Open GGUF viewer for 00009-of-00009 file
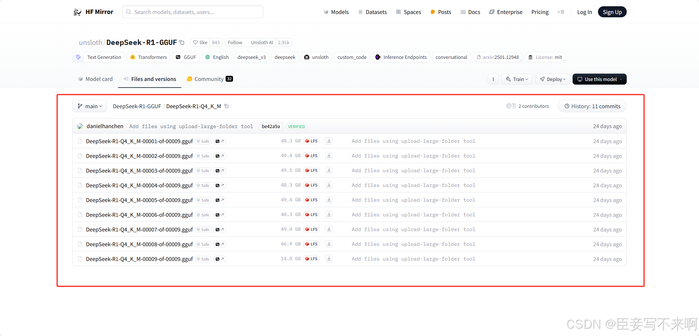This screenshot has width=699, height=336. tap(220, 259)
